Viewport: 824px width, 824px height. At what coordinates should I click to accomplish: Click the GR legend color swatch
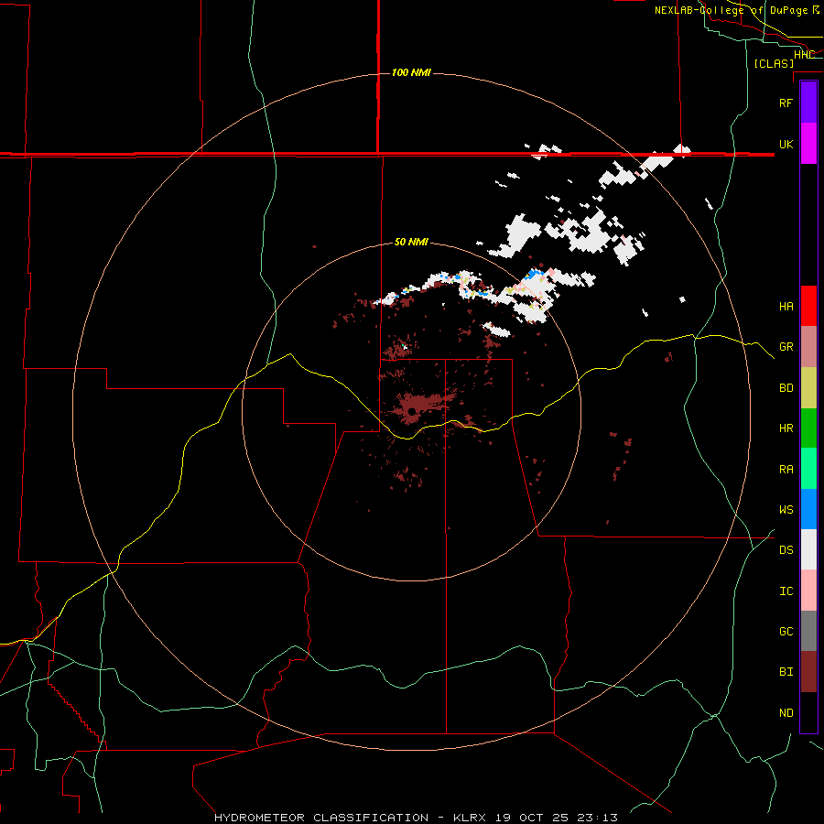[x=808, y=346]
